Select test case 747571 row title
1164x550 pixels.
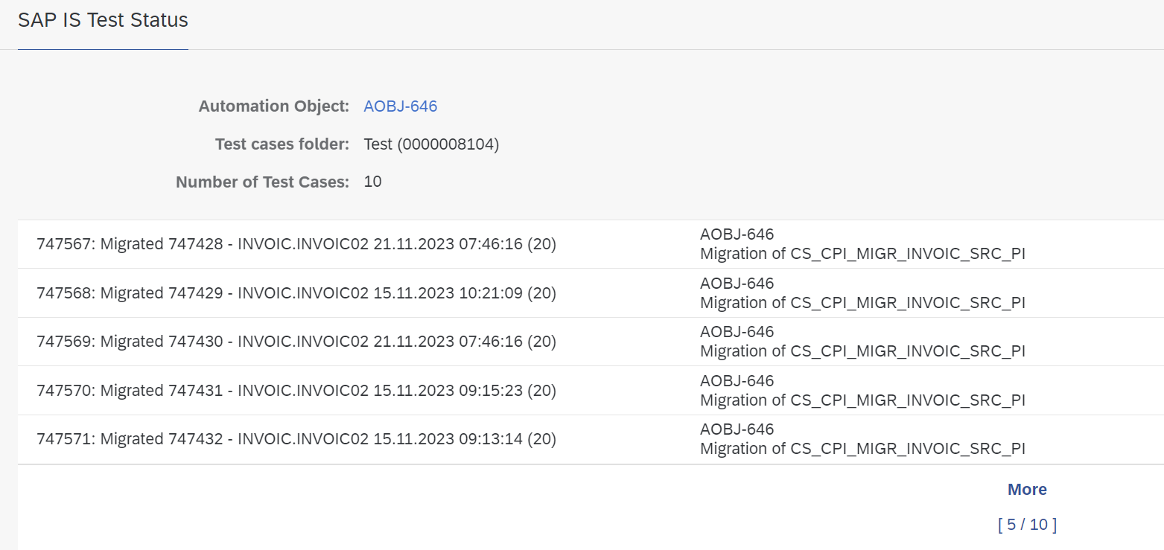296,439
